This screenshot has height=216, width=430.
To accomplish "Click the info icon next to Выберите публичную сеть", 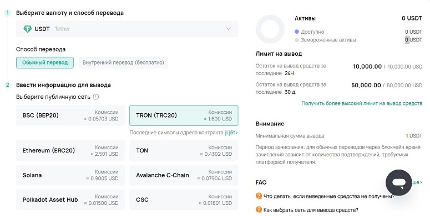I will click(x=95, y=97).
